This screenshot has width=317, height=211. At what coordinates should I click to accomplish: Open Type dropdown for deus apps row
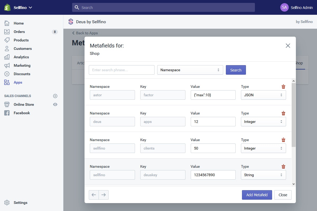pyautogui.click(x=263, y=122)
